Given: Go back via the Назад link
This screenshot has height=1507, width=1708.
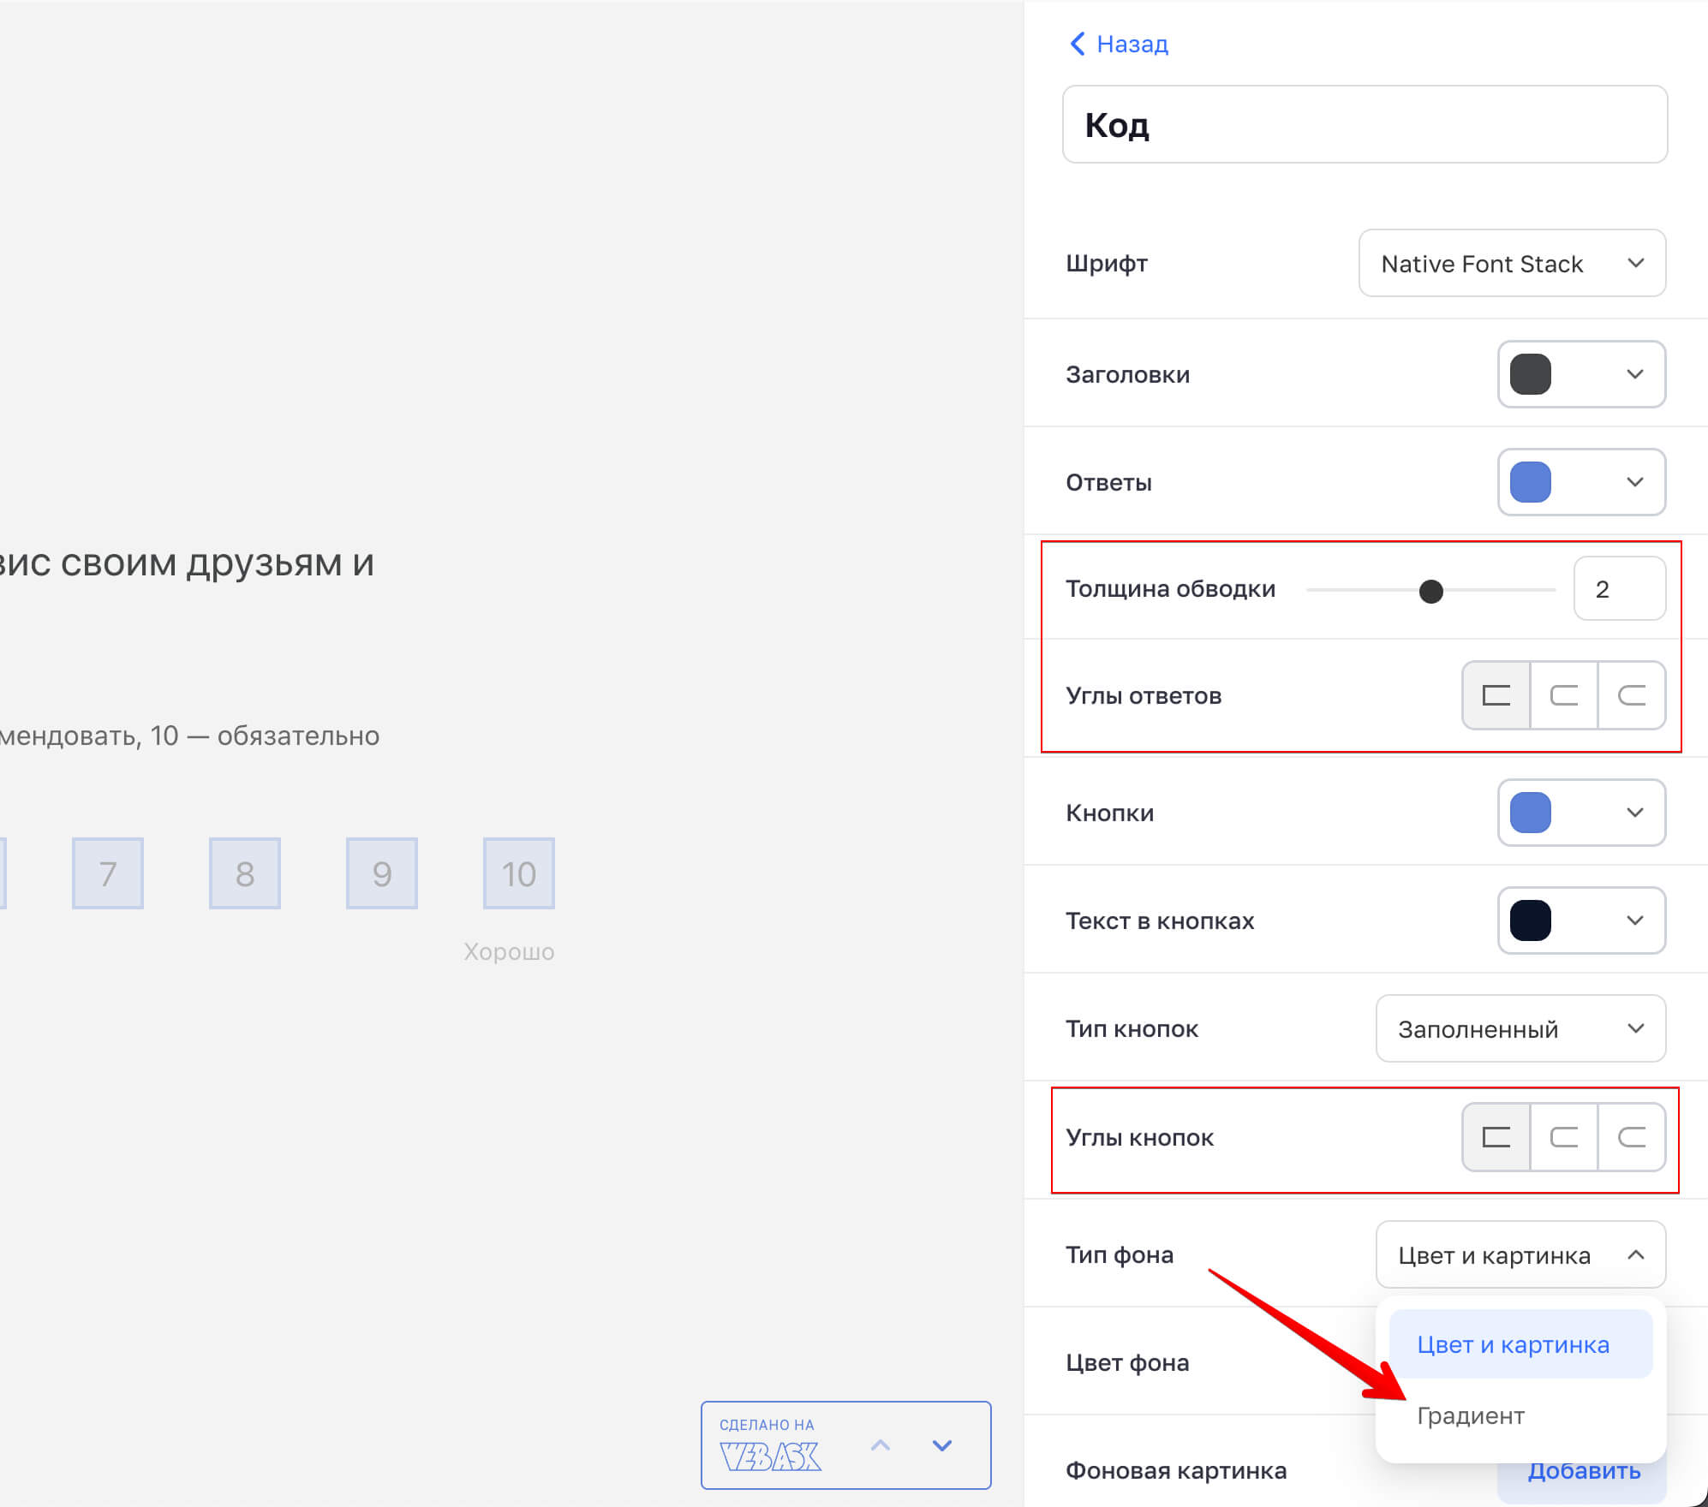Looking at the screenshot, I should click(1119, 44).
